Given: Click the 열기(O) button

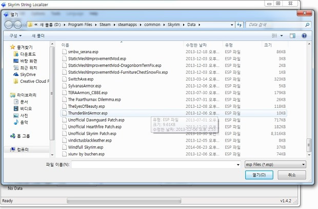Looking at the screenshot, I should point(259,175).
